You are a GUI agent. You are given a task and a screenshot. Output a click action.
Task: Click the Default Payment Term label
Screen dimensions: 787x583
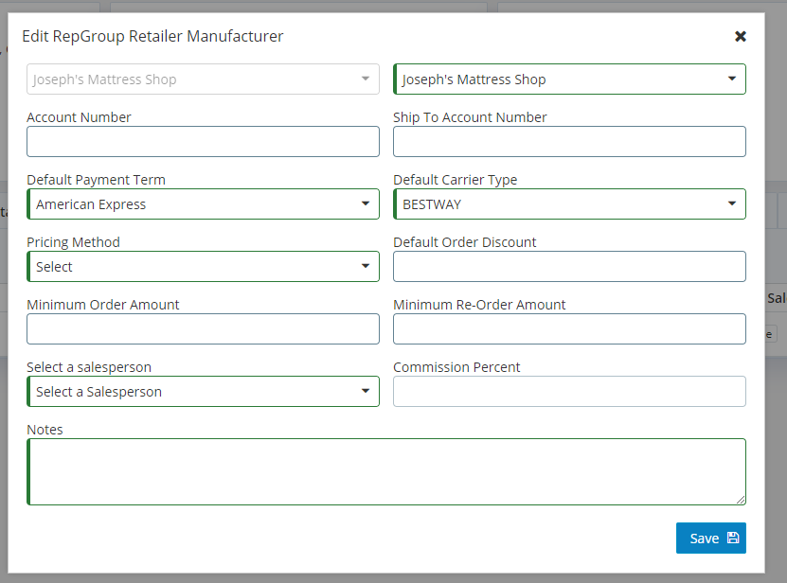(x=96, y=180)
